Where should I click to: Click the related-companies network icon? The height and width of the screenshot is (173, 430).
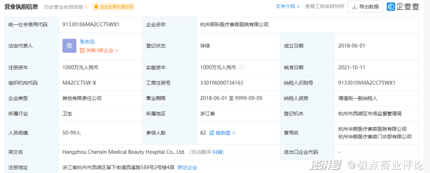(x=82, y=51)
